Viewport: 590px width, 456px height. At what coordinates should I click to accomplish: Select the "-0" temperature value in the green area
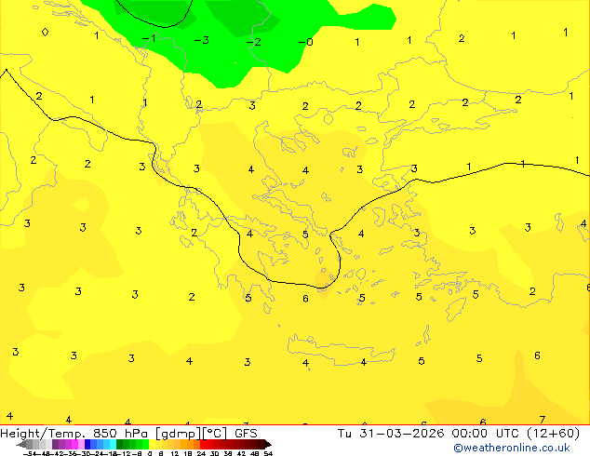305,42
